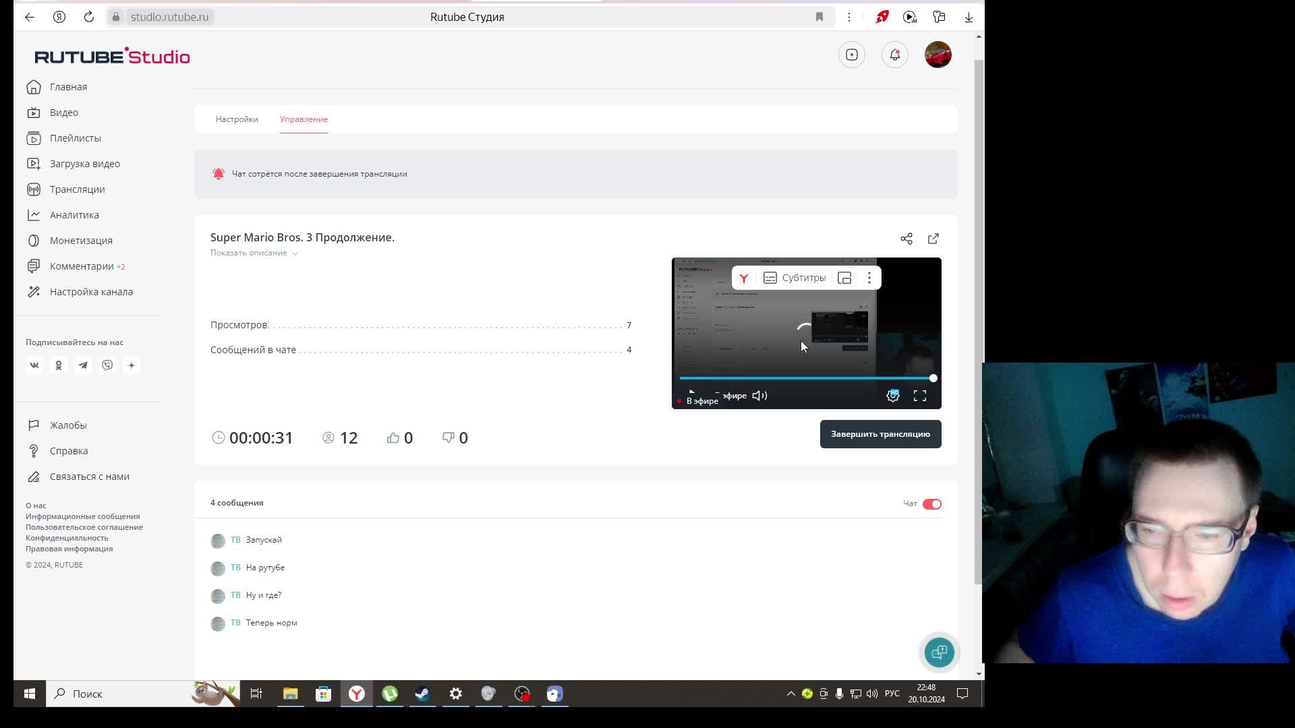Open player quality settings gear
The height and width of the screenshot is (728, 1295).
[x=892, y=396]
